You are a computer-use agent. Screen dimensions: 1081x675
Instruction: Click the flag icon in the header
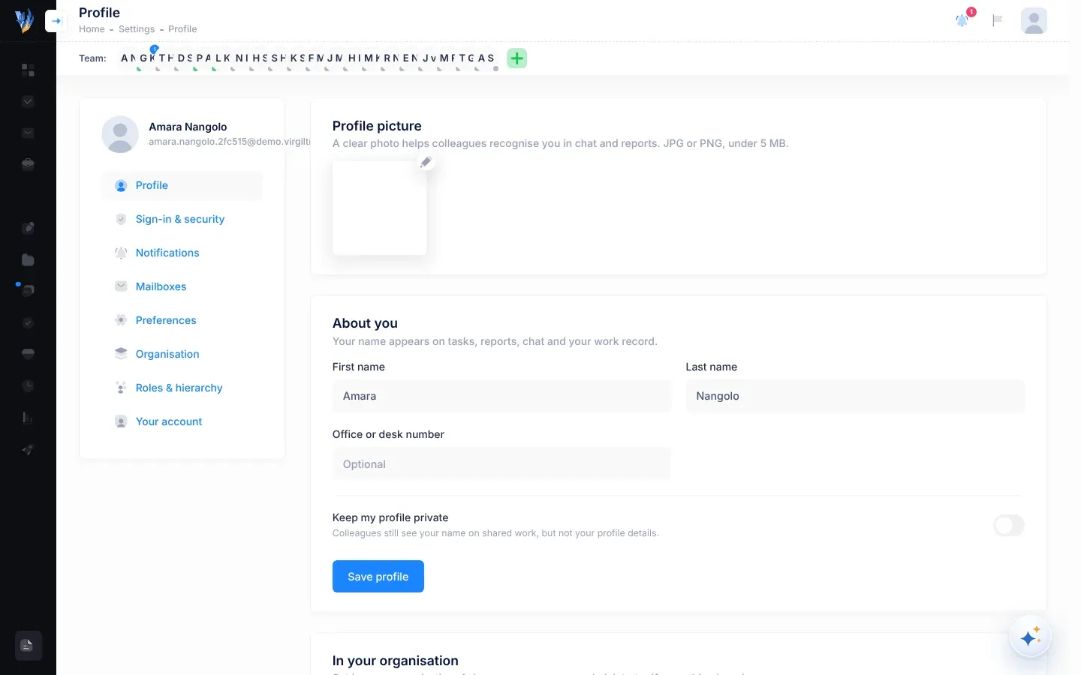[998, 20]
